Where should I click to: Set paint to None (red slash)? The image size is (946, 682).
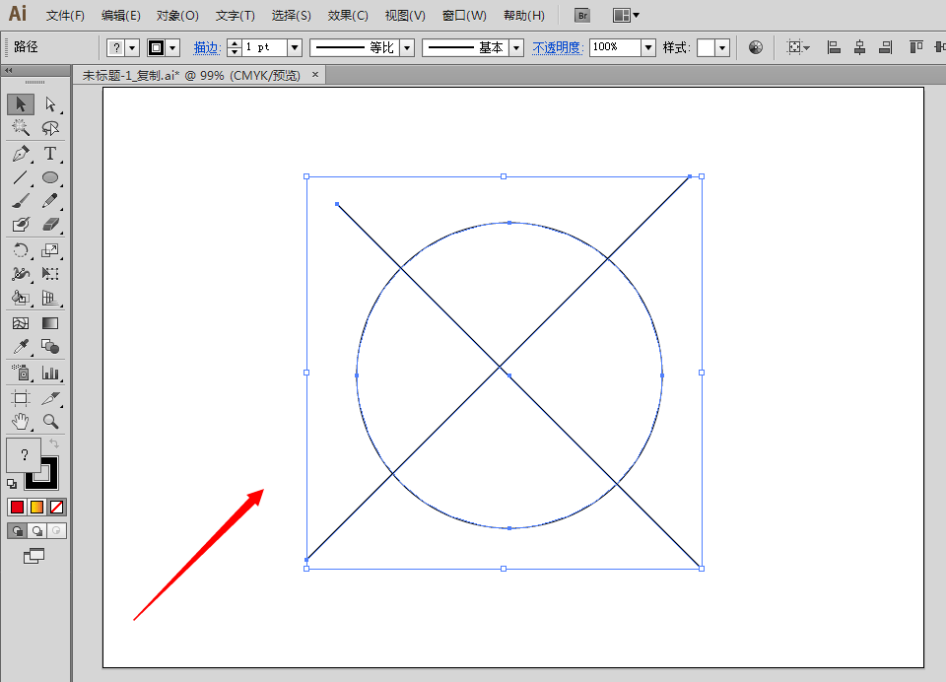(x=57, y=507)
